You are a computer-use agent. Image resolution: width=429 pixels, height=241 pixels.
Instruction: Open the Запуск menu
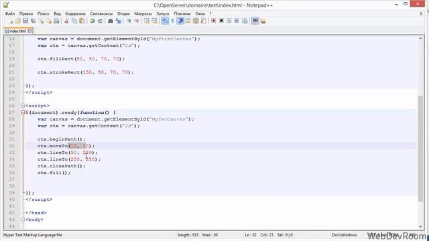tap(163, 13)
